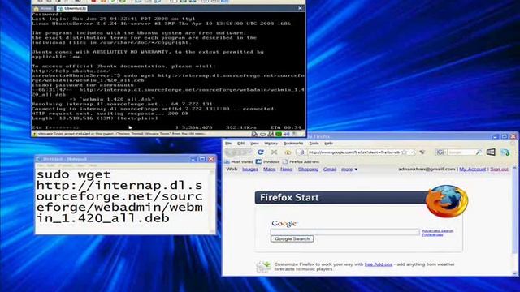The width and height of the screenshot is (520, 292).
Task: Expand the Google more dropdown
Action: click(349, 170)
